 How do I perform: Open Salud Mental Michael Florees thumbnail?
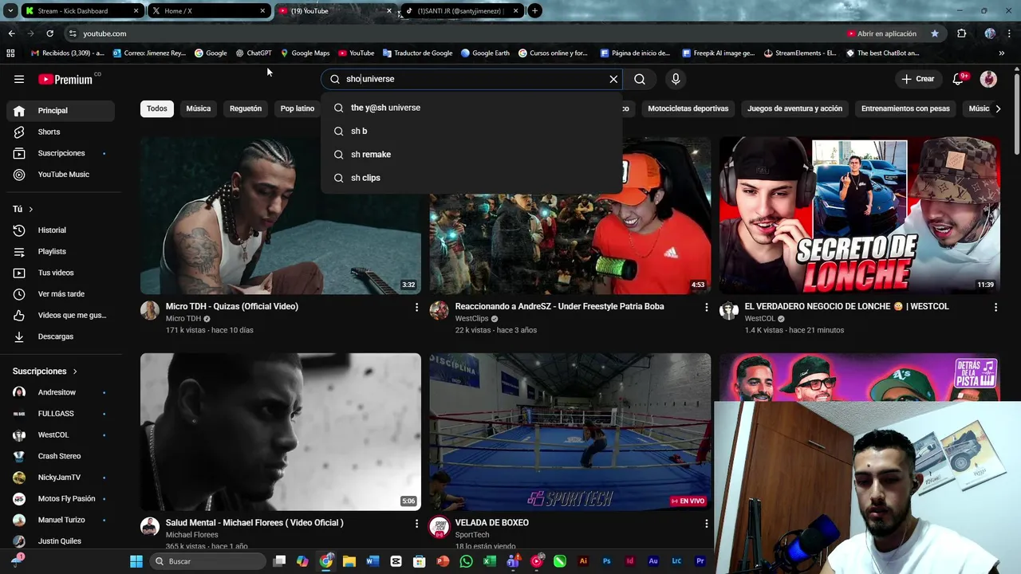pos(281,432)
